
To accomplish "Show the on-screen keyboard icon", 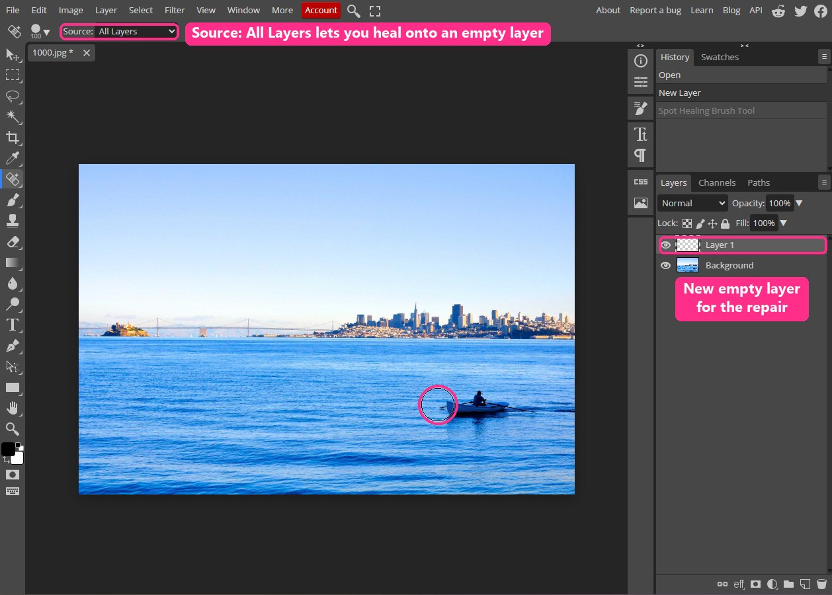I will (13, 491).
